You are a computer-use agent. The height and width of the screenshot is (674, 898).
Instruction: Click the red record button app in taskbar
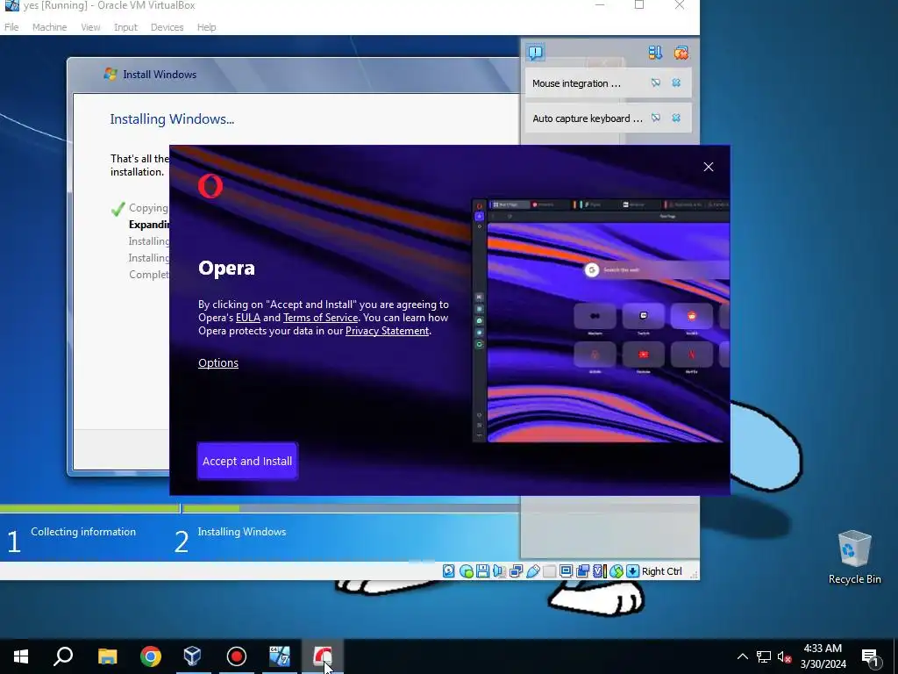click(237, 656)
